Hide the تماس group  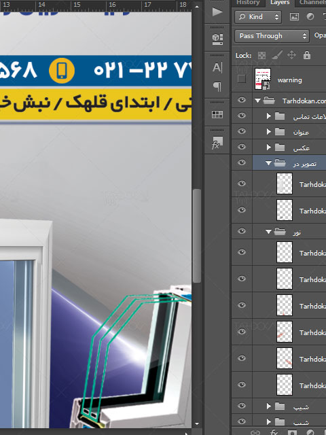pos(242,116)
